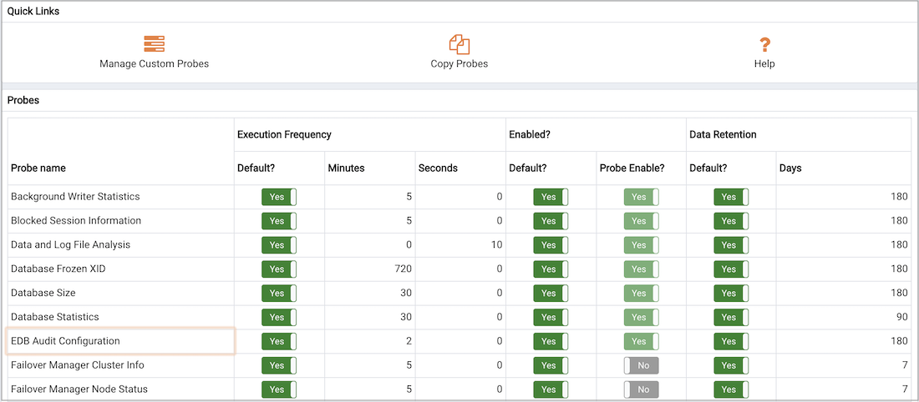Turn on Probe Enable for Failover Manager Cluster Info
This screenshot has width=919, height=402.
tap(641, 365)
